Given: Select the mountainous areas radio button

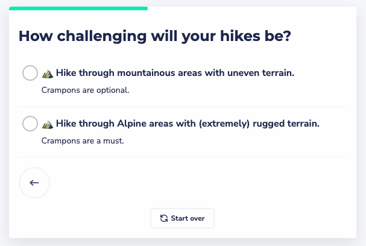Looking at the screenshot, I should (30, 73).
